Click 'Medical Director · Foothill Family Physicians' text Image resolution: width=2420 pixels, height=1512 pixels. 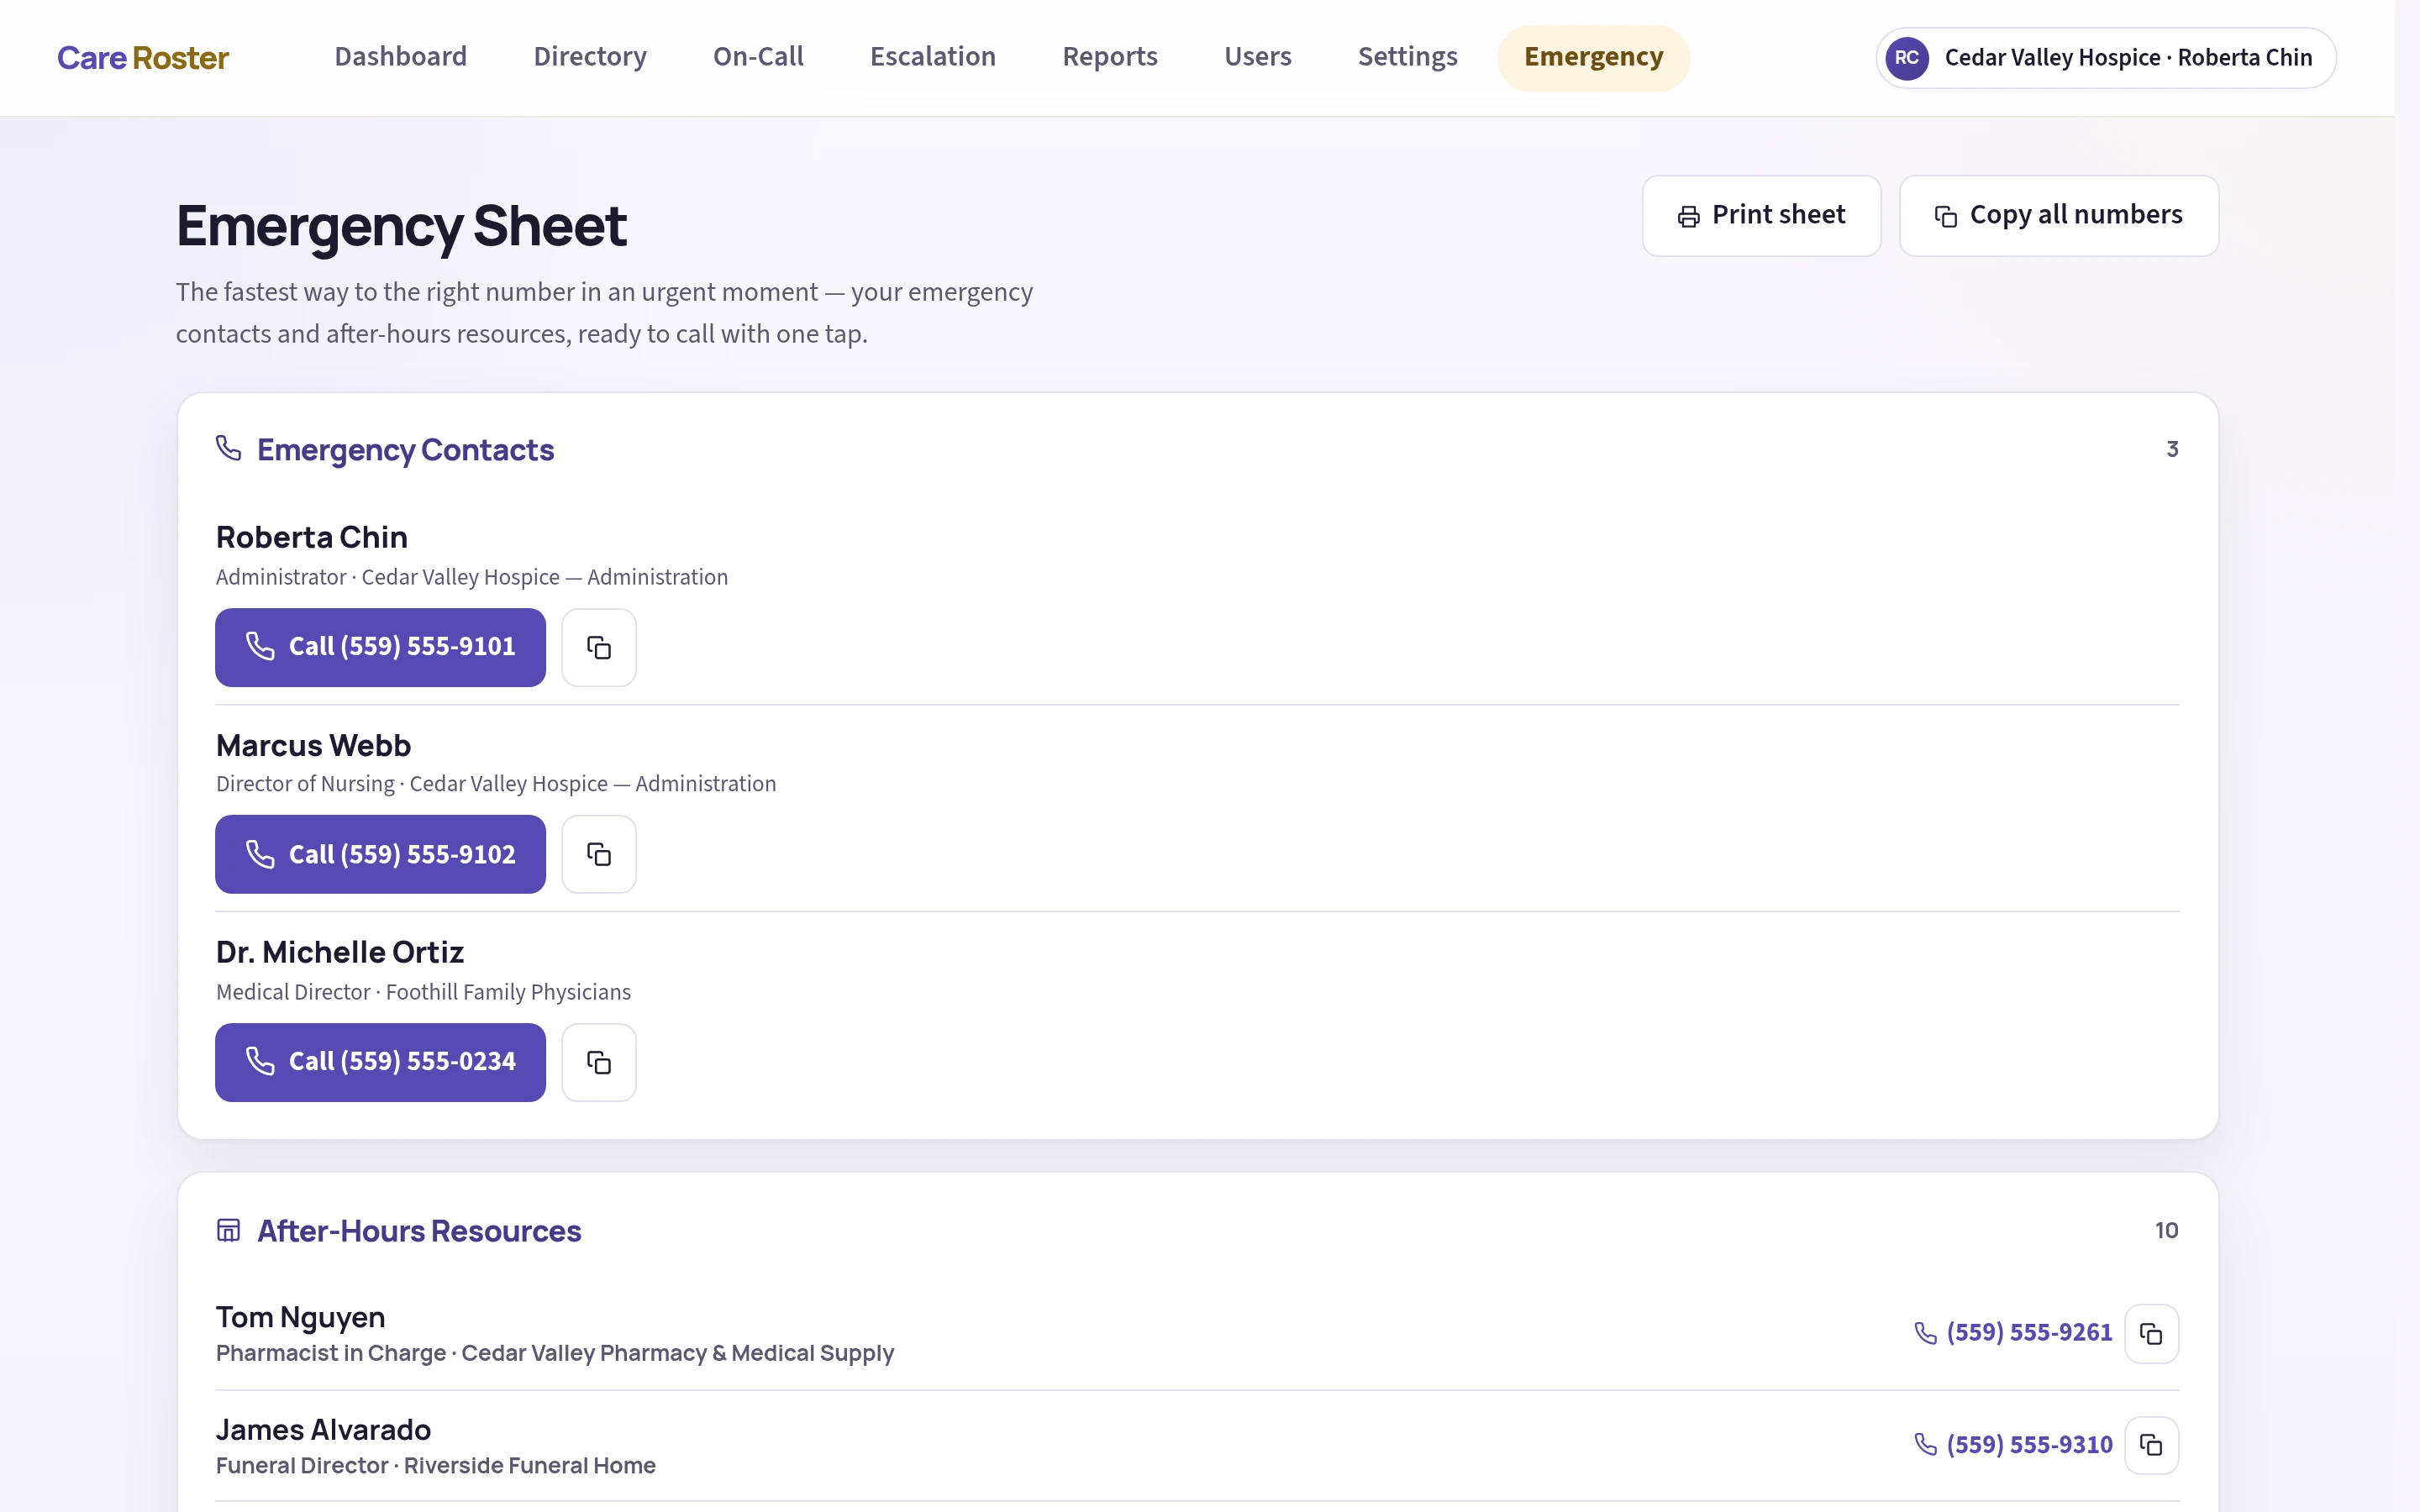tap(423, 992)
